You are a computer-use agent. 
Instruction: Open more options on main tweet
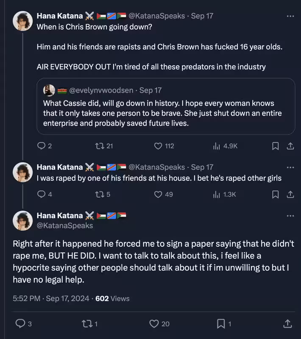click(290, 216)
